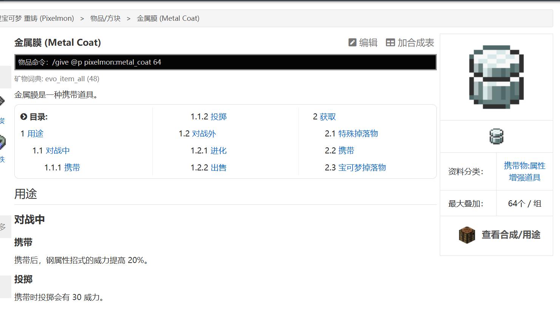Click the 目录 collapse arrow icon
The image size is (560, 311).
[24, 117]
